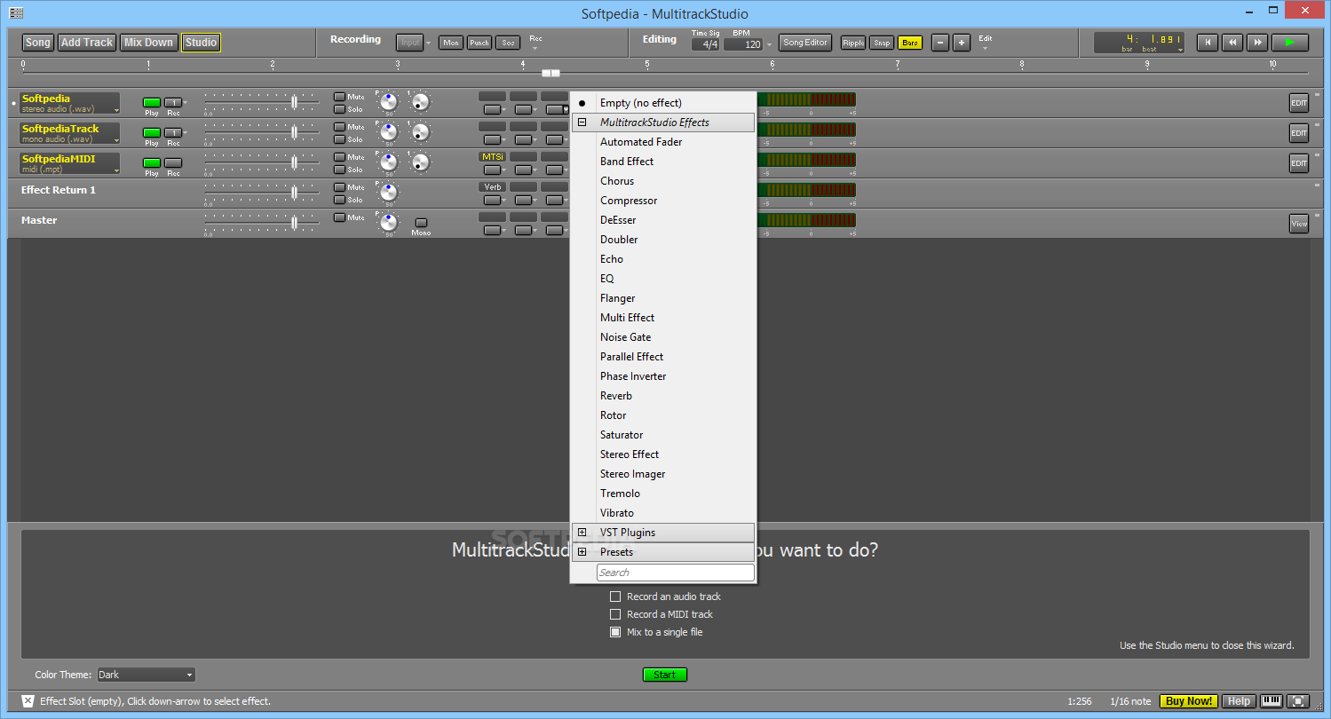Select the Automated Fader effect
This screenshot has width=1331, height=719.
[641, 142]
